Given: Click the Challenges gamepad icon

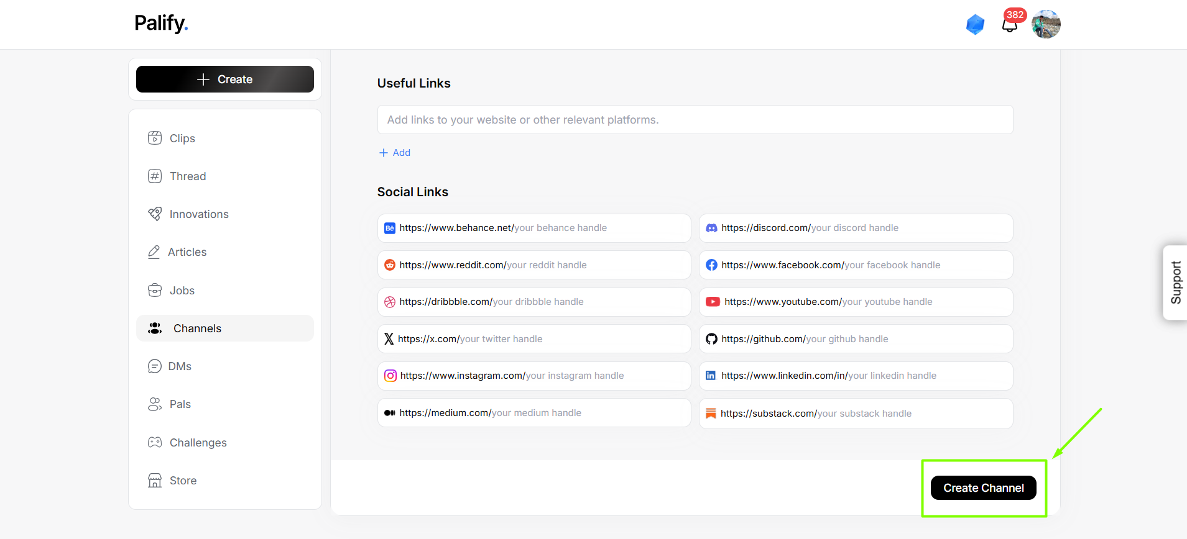Looking at the screenshot, I should pos(155,442).
